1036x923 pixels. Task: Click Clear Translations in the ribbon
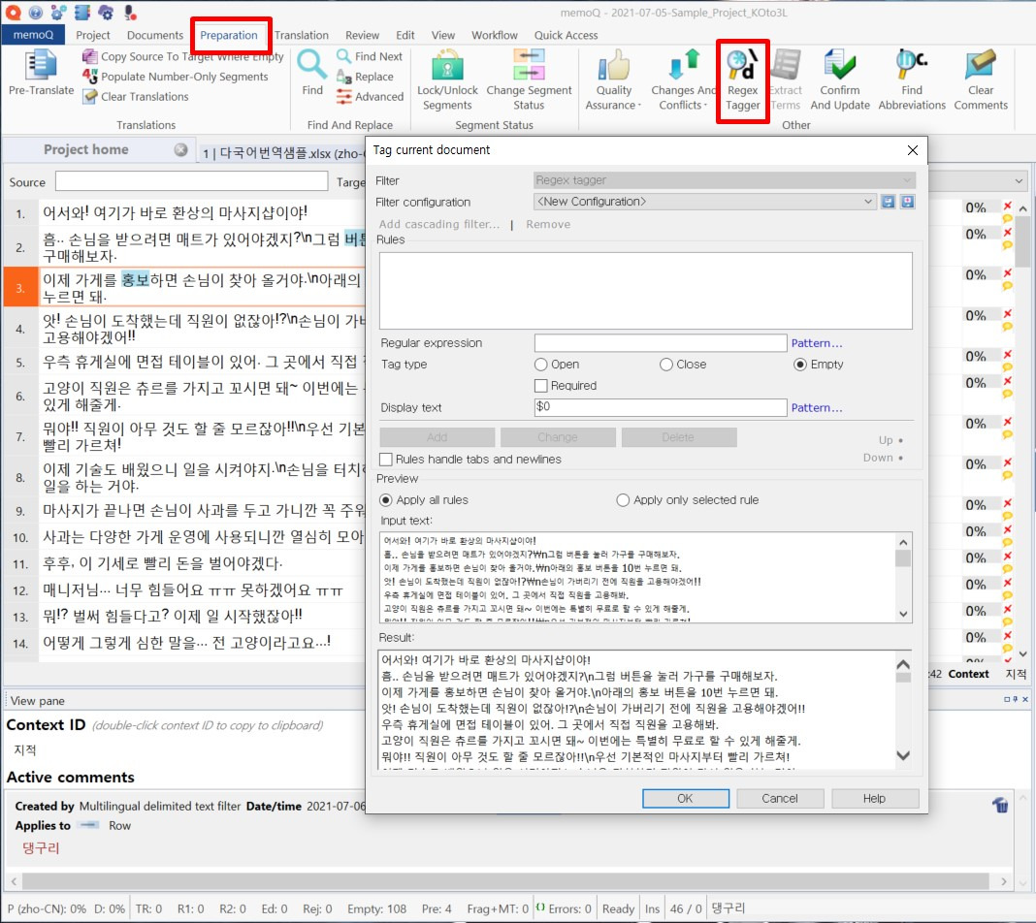pos(136,96)
